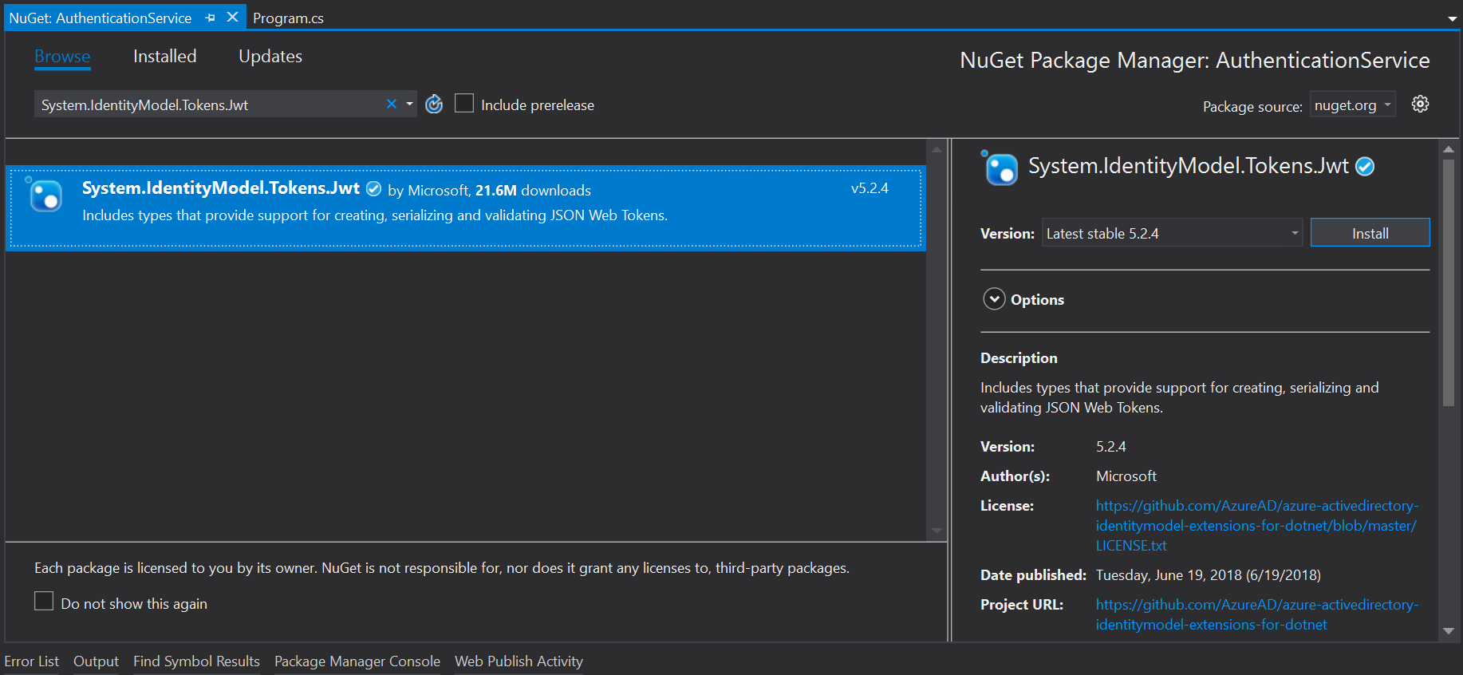Viewport: 1463px width, 675px height.
Task: Click results list scroll down arrow
Action: [937, 531]
